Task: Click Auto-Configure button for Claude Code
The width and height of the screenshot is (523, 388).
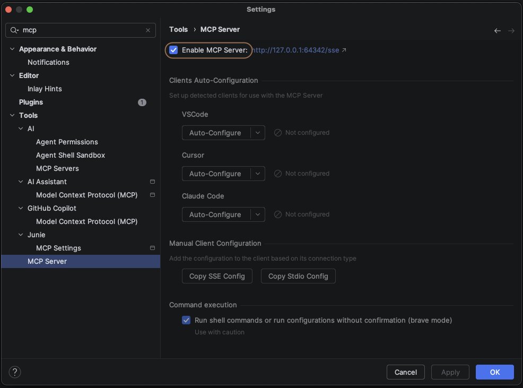Action: 216,214
